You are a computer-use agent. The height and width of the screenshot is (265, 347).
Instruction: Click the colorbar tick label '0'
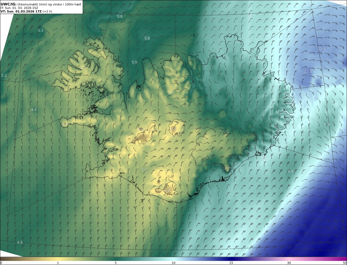click(1, 263)
